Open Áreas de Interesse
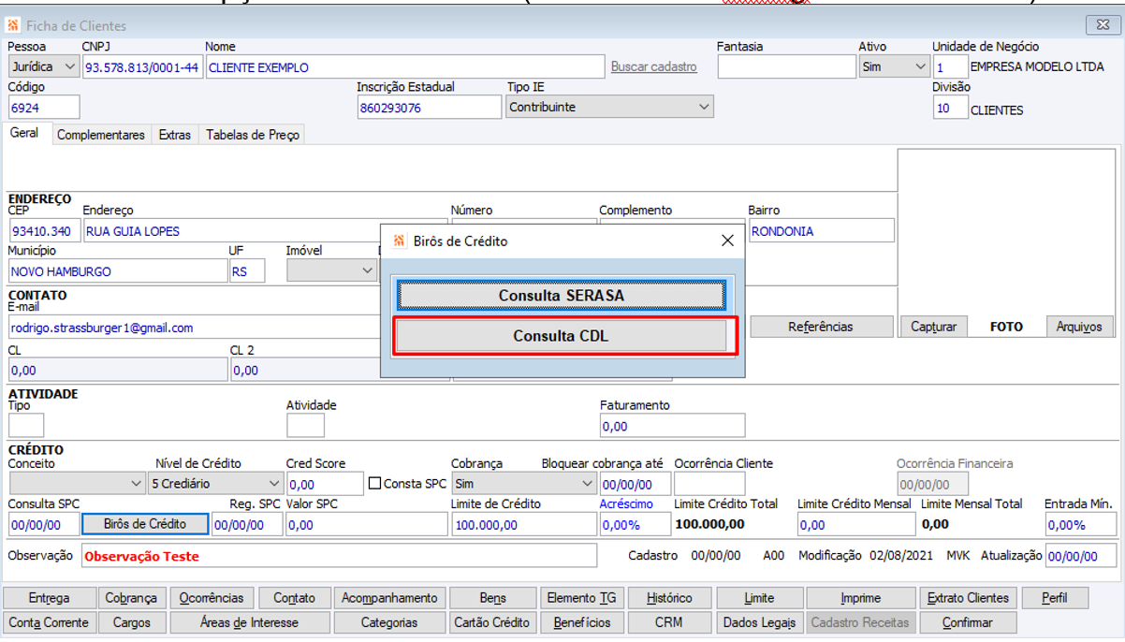Image resolution: width=1125 pixels, height=642 pixels. [249, 622]
